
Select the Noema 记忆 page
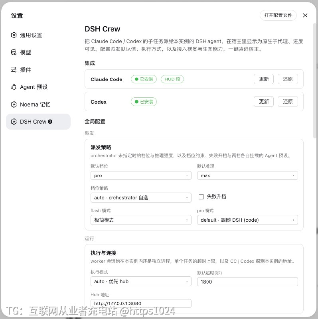38,104
